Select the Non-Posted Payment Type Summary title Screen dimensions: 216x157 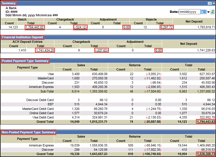(x=29, y=132)
